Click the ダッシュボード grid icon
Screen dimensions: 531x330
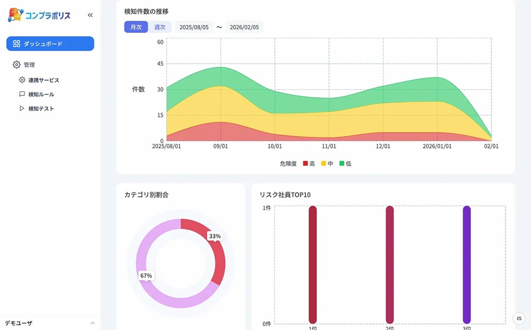(16, 44)
